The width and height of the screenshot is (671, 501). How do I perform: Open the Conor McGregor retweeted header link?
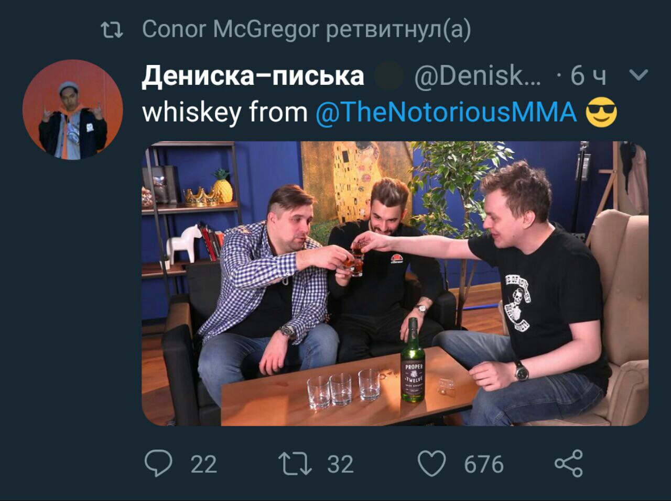[x=306, y=30]
